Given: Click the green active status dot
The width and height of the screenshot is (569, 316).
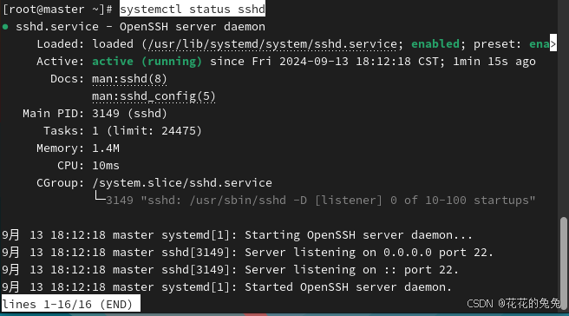Looking at the screenshot, I should 5,27.
